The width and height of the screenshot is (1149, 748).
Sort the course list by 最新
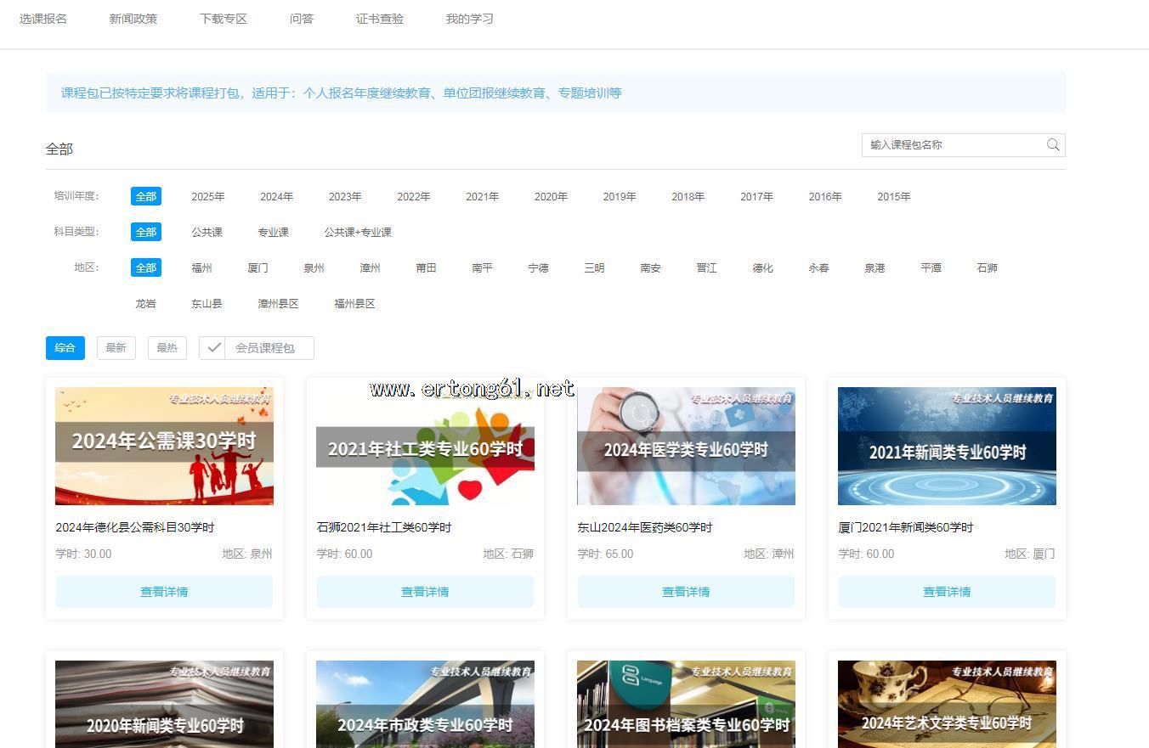(x=116, y=348)
